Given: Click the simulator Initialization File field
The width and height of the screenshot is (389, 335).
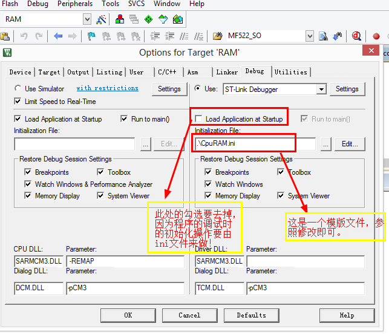Looking at the screenshot, I should 74,144.
